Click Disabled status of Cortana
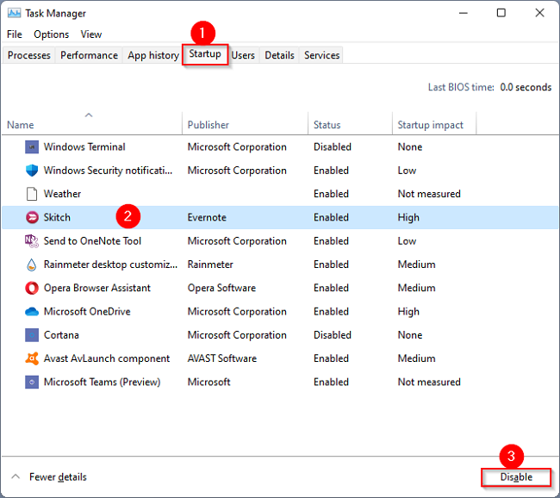This screenshot has width=560, height=498. 333,335
